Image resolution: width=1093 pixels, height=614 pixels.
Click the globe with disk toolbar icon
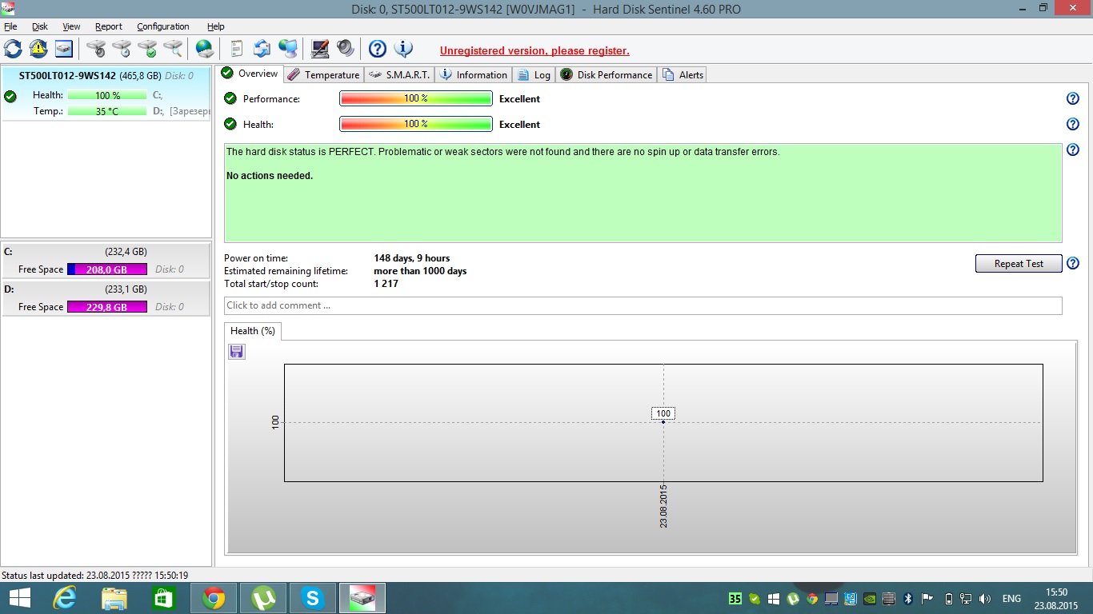(205, 49)
